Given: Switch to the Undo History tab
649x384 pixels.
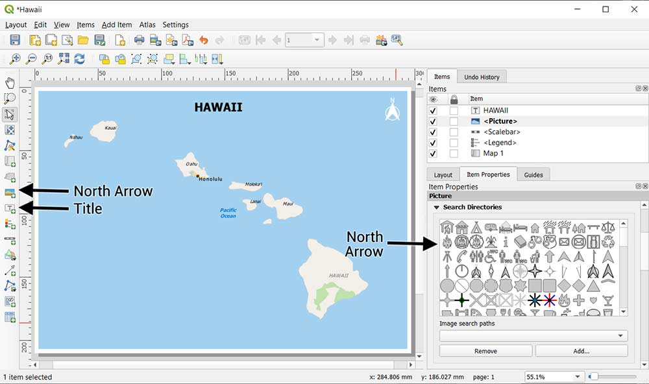Looking at the screenshot, I should pos(482,77).
